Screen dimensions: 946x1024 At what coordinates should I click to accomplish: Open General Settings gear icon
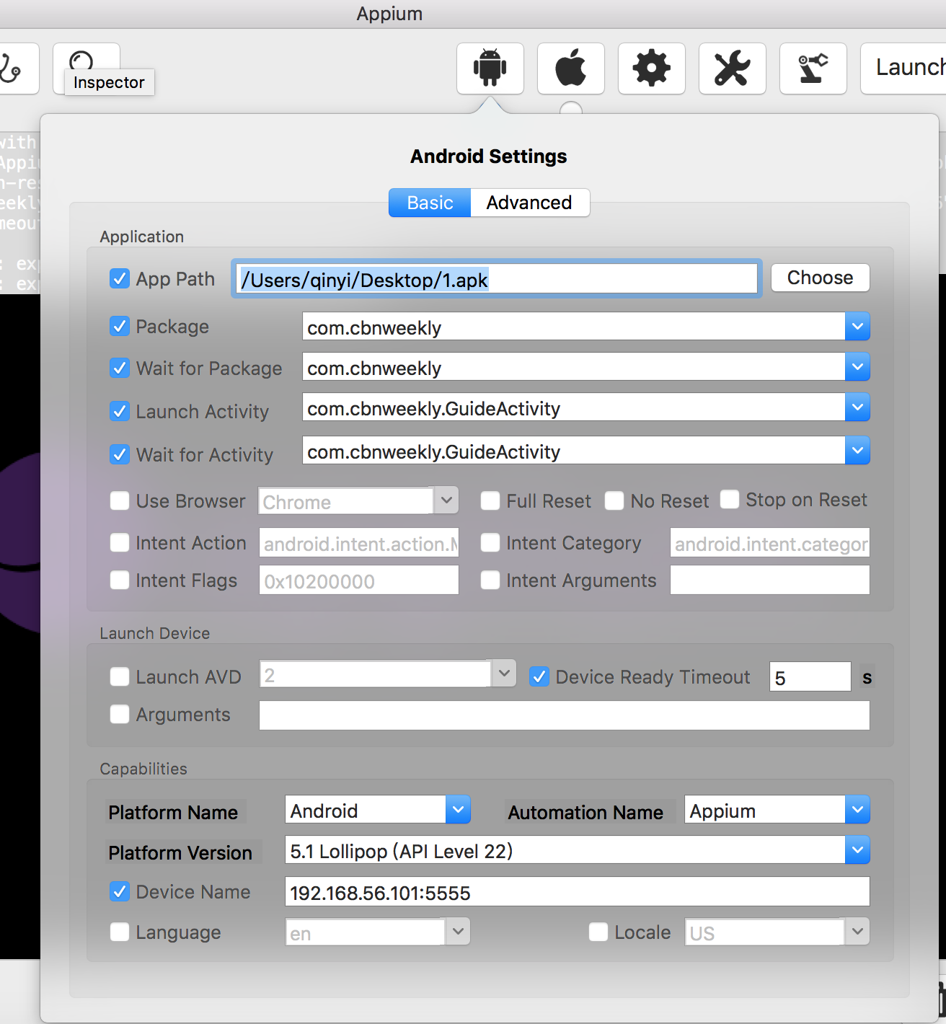(x=652, y=69)
